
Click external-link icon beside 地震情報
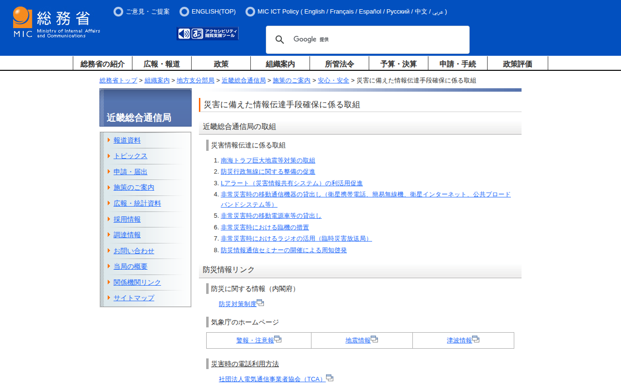375,339
